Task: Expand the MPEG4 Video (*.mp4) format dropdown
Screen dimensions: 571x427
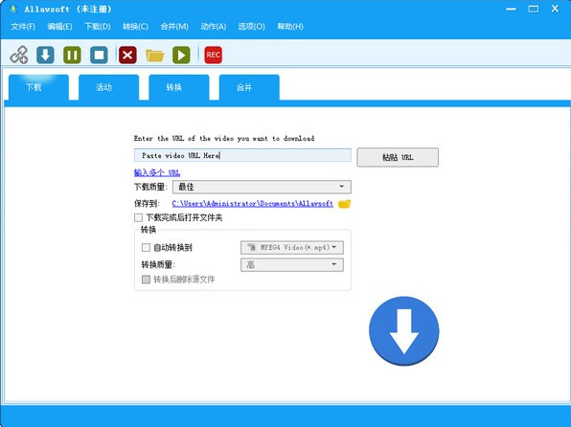Action: tap(292, 248)
